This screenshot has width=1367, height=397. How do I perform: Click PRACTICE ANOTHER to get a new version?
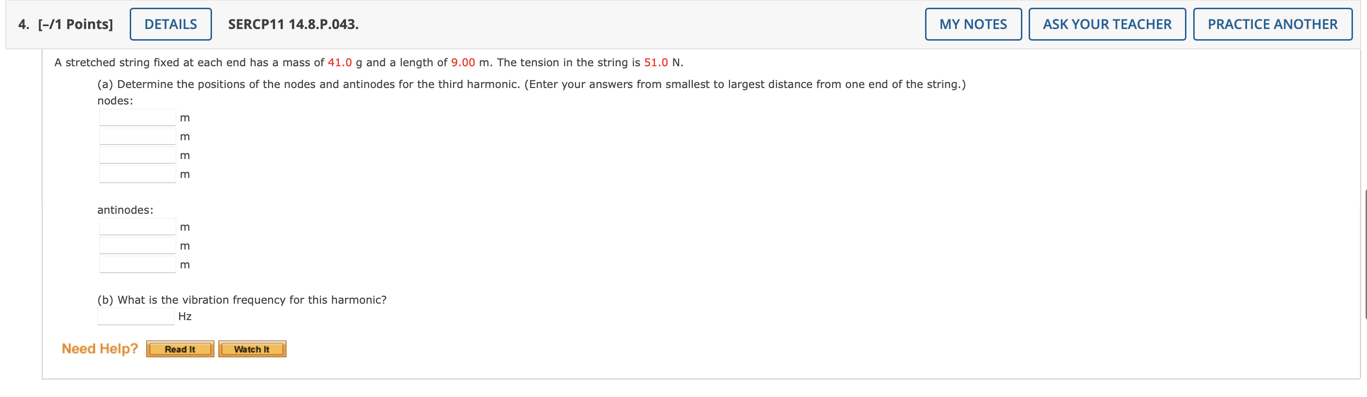[x=1273, y=24]
